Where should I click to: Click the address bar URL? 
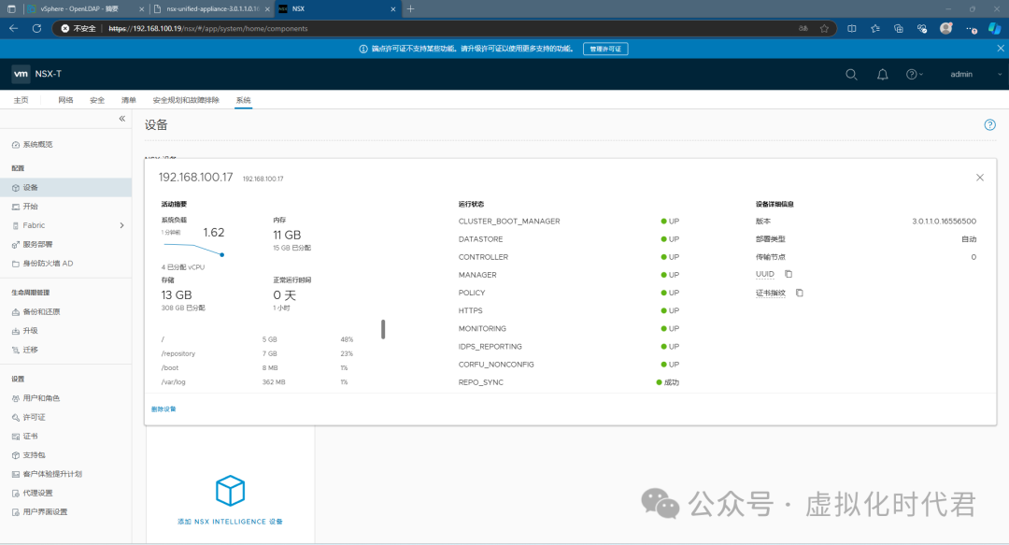(x=207, y=28)
